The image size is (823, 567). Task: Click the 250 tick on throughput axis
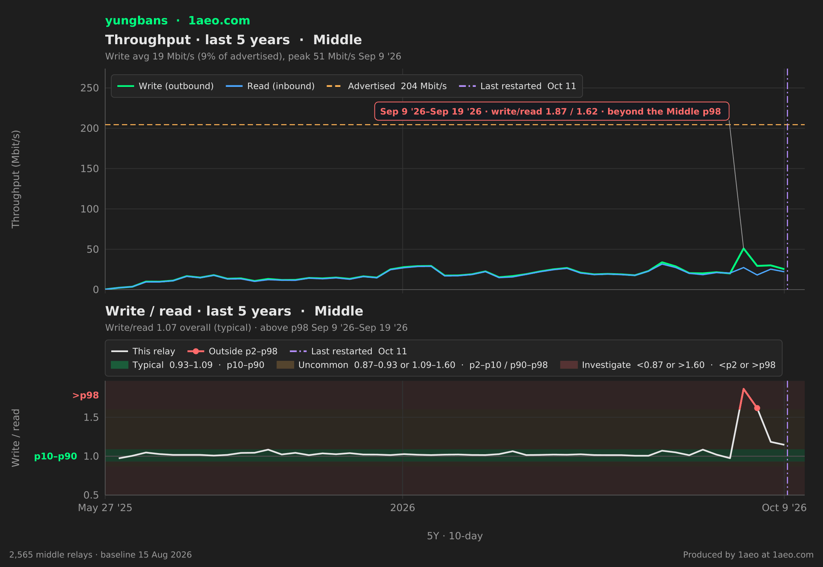coord(90,88)
